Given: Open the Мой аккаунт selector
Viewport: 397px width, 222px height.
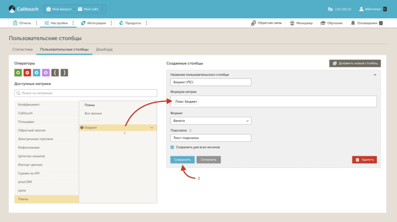Looking at the screenshot, I should [x=59, y=9].
